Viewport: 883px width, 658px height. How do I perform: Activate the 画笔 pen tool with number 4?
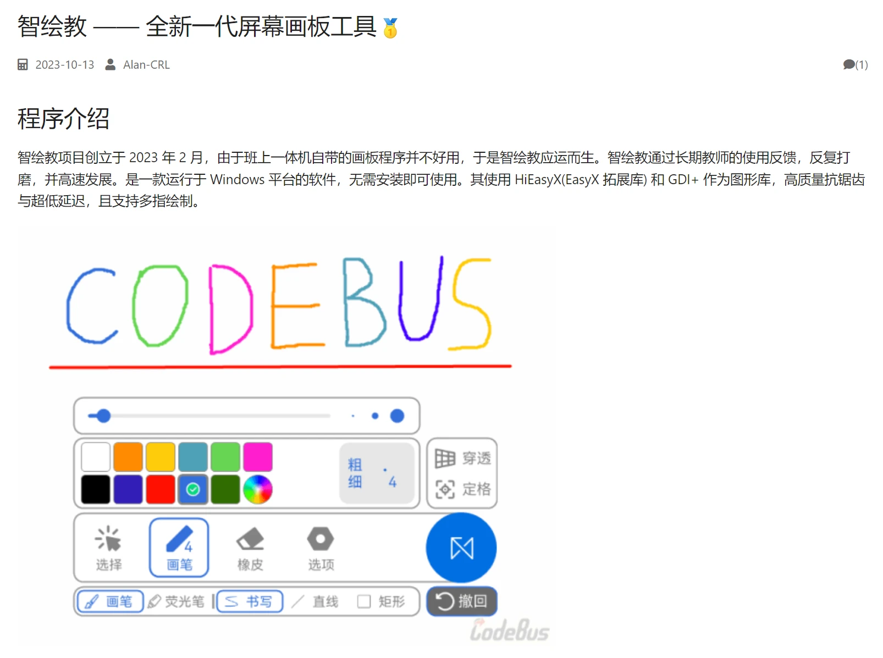coord(179,548)
